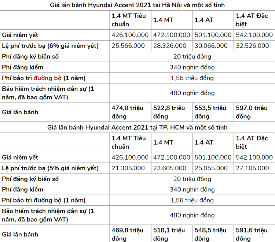The height and width of the screenshot is (242, 275).
Task: Click the 28.326.000 fee cell
Action: tap(169, 46)
